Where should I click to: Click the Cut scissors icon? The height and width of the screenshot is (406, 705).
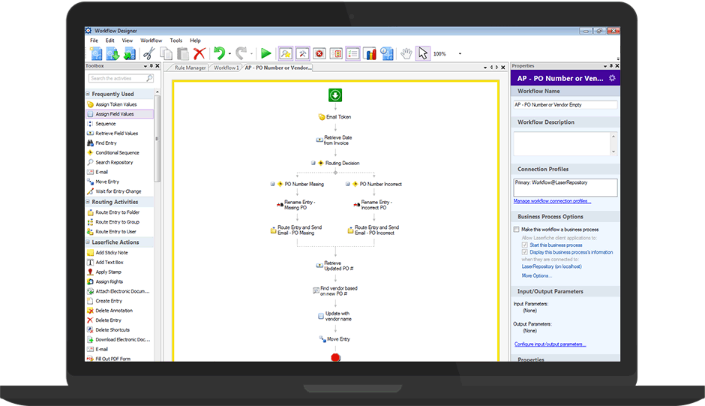pos(149,53)
